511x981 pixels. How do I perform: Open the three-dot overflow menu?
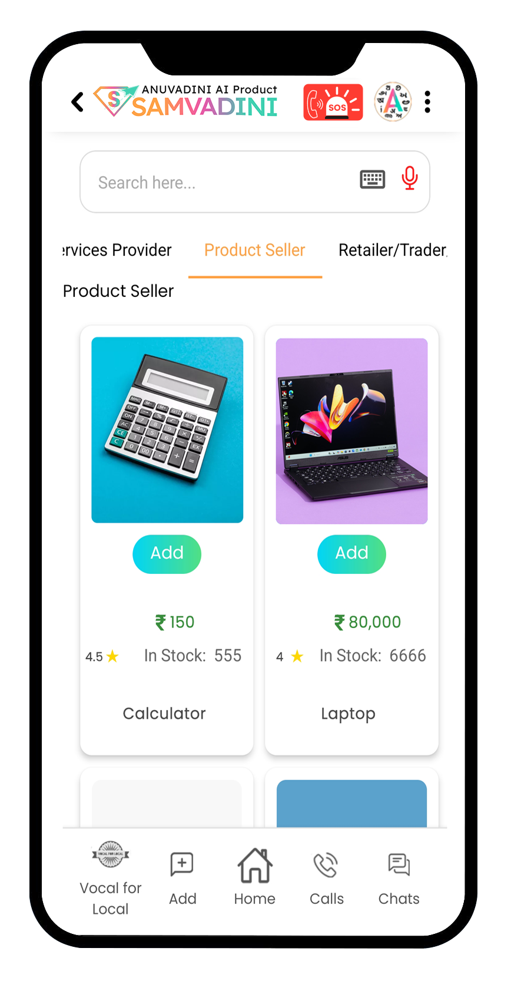click(x=427, y=102)
